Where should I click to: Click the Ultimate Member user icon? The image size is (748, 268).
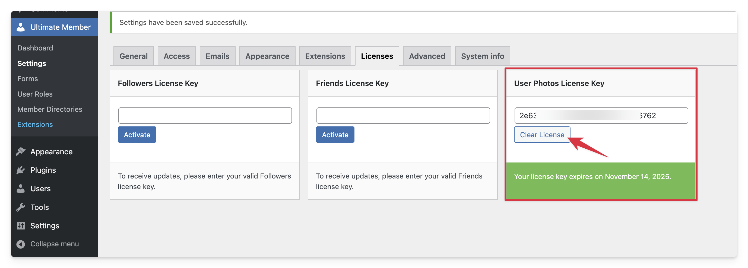21,27
